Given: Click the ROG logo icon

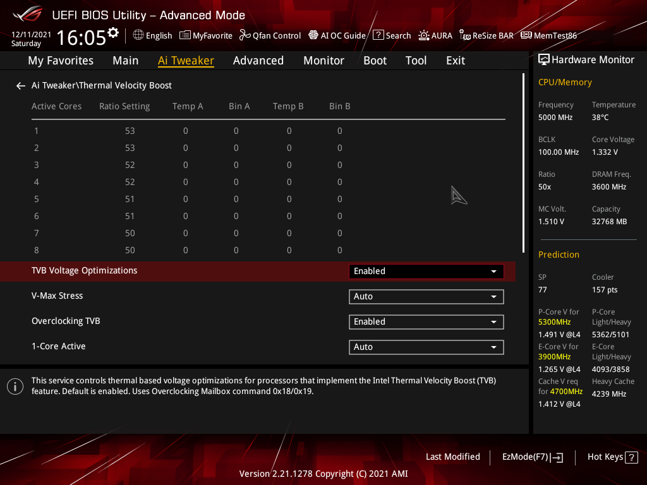Looking at the screenshot, I should point(27,15).
